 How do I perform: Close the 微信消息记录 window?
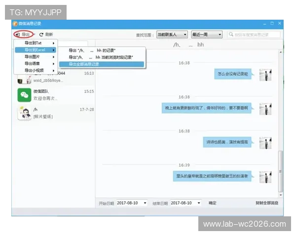coord(280,23)
